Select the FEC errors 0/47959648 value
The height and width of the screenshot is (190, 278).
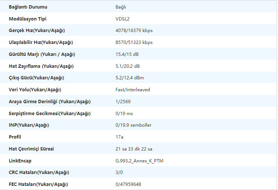[x=128, y=184]
